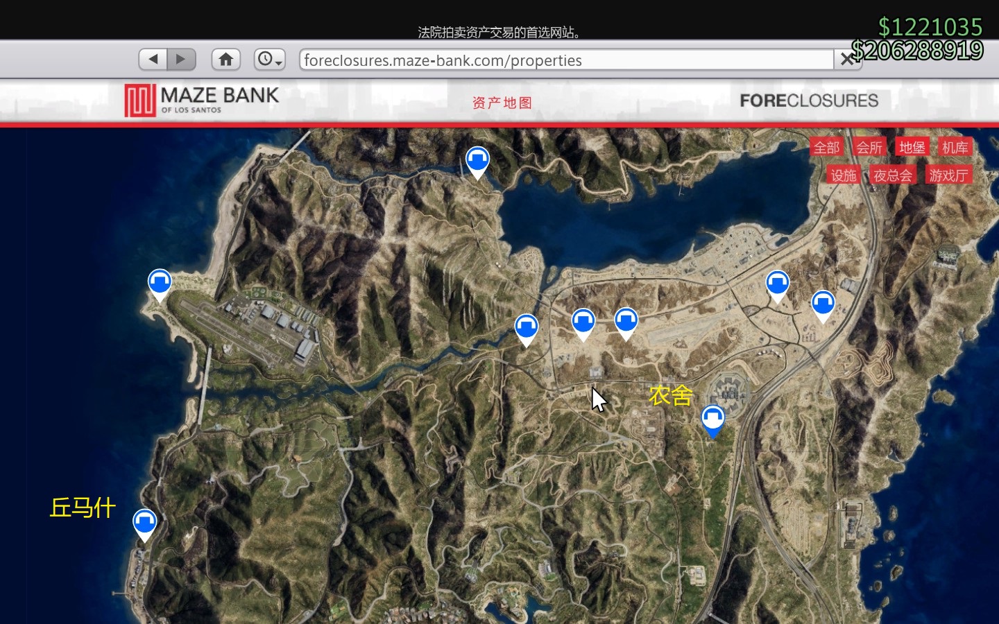Close the browser with the X button
The image size is (999, 624).
coord(847,60)
